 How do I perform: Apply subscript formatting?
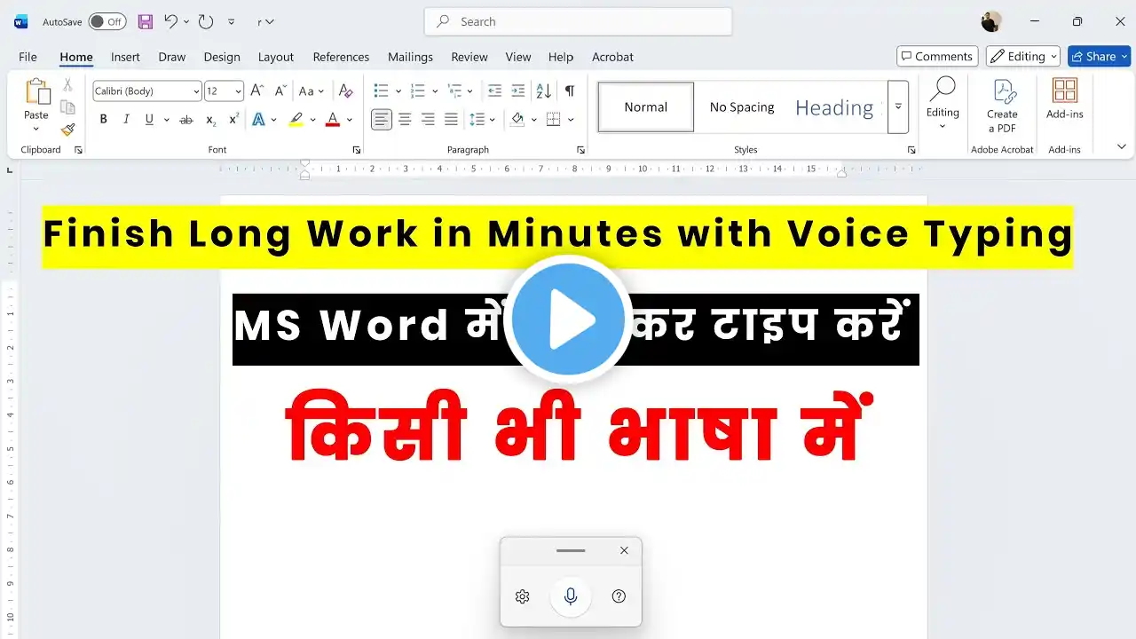pyautogui.click(x=210, y=120)
